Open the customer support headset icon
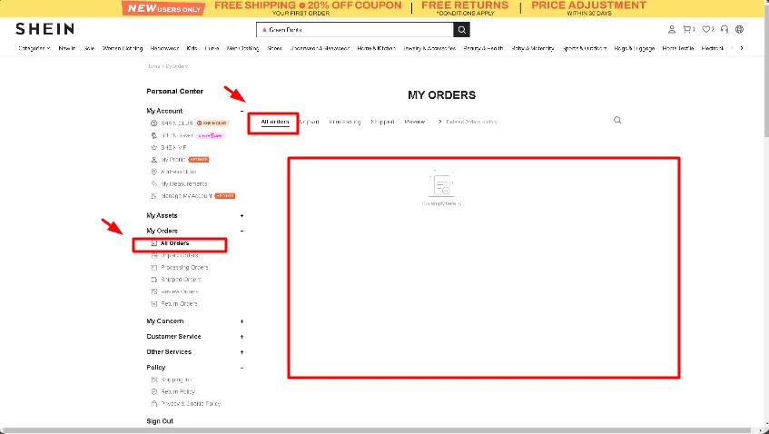Screen dimensions: 769x434 click(x=724, y=29)
